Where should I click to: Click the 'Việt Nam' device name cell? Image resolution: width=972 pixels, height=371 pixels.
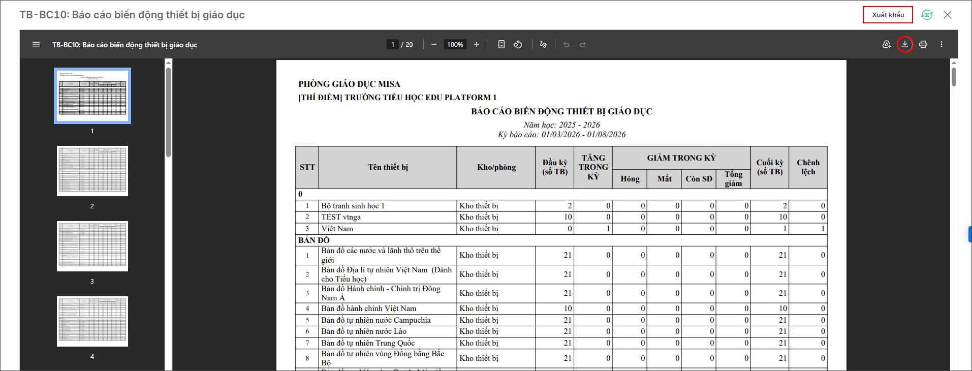point(388,229)
